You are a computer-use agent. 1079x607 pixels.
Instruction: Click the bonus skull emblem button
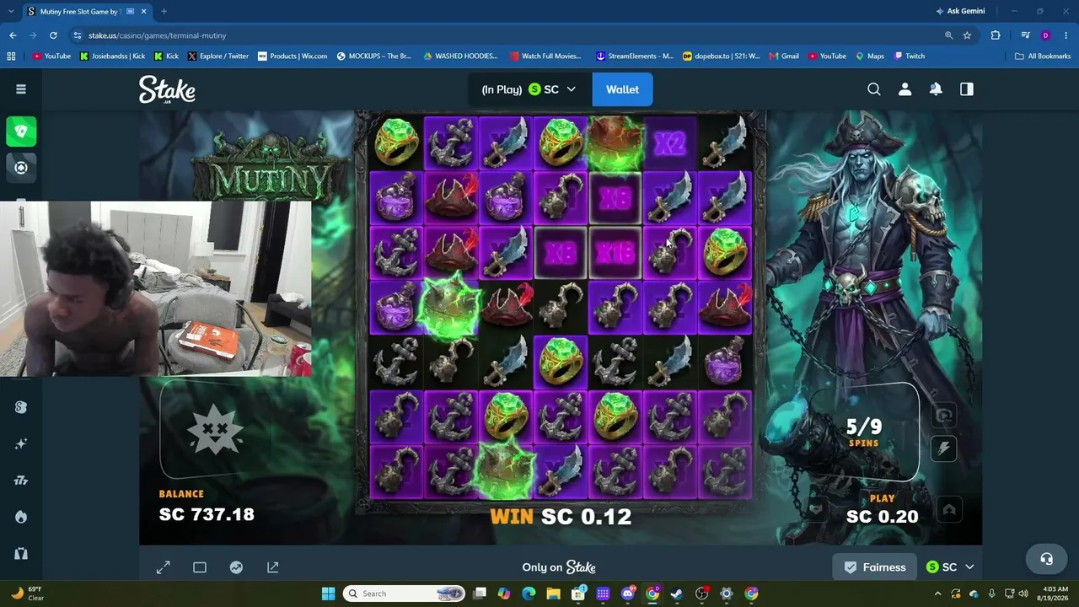click(x=215, y=429)
